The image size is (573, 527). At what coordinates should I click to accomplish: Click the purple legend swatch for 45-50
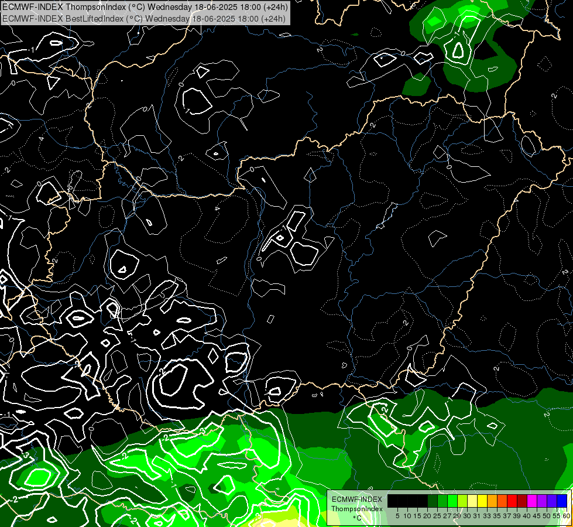542,501
